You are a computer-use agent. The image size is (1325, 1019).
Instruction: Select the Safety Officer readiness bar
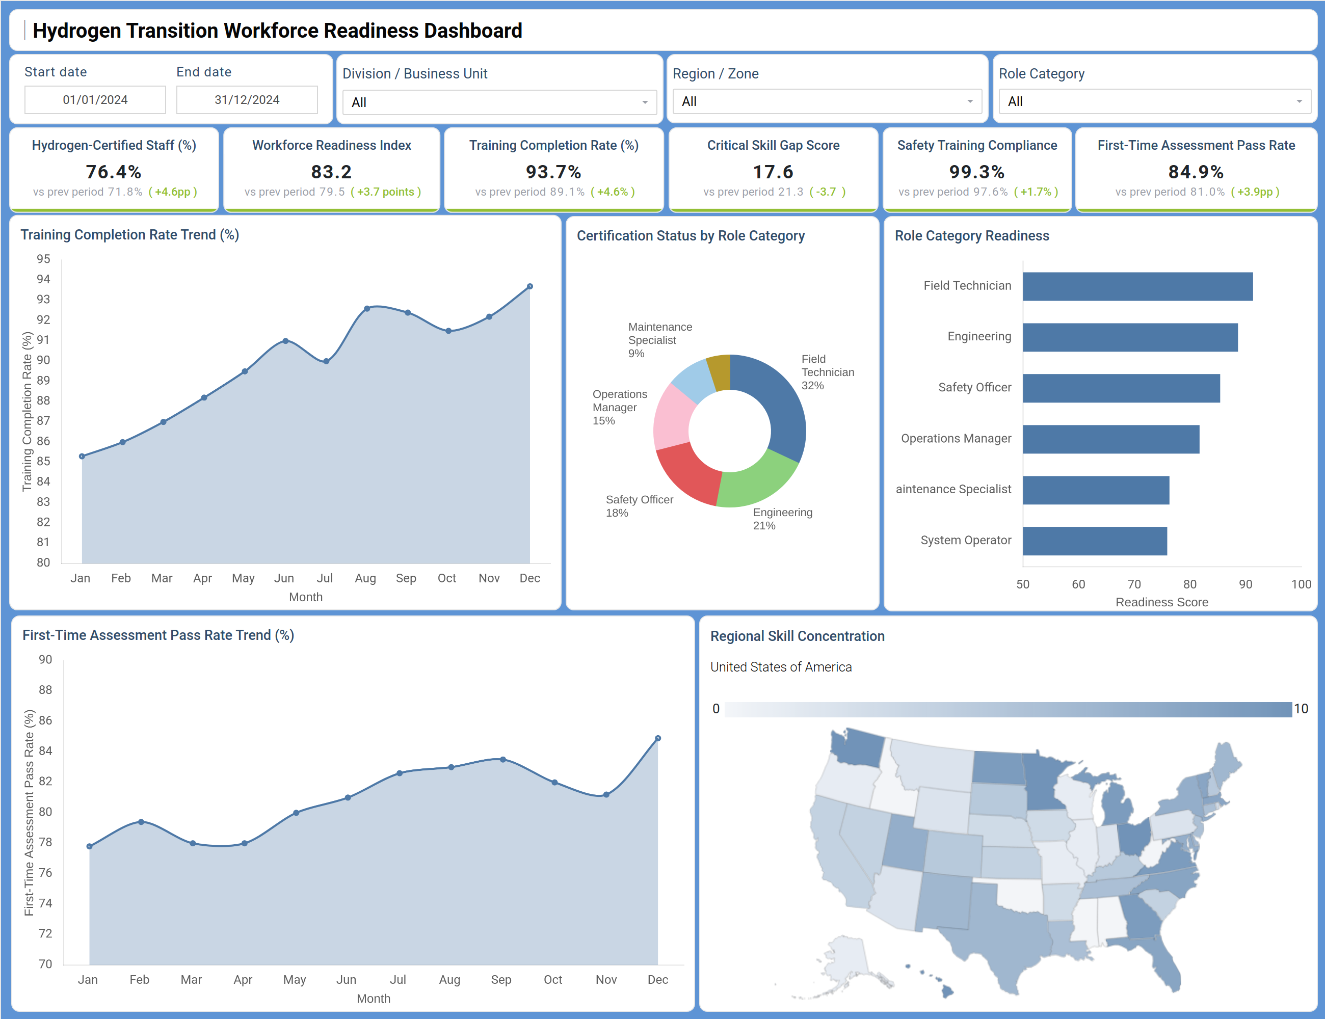click(1121, 388)
